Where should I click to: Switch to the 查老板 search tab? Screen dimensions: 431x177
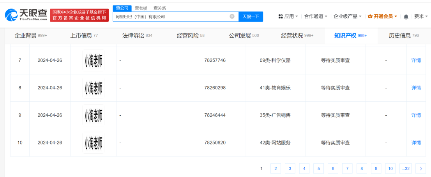tap(141, 8)
